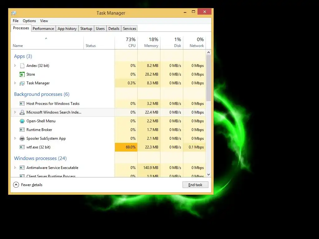Close the Task Manager window
Viewport: 319px width, 239px height.
(x=204, y=12)
